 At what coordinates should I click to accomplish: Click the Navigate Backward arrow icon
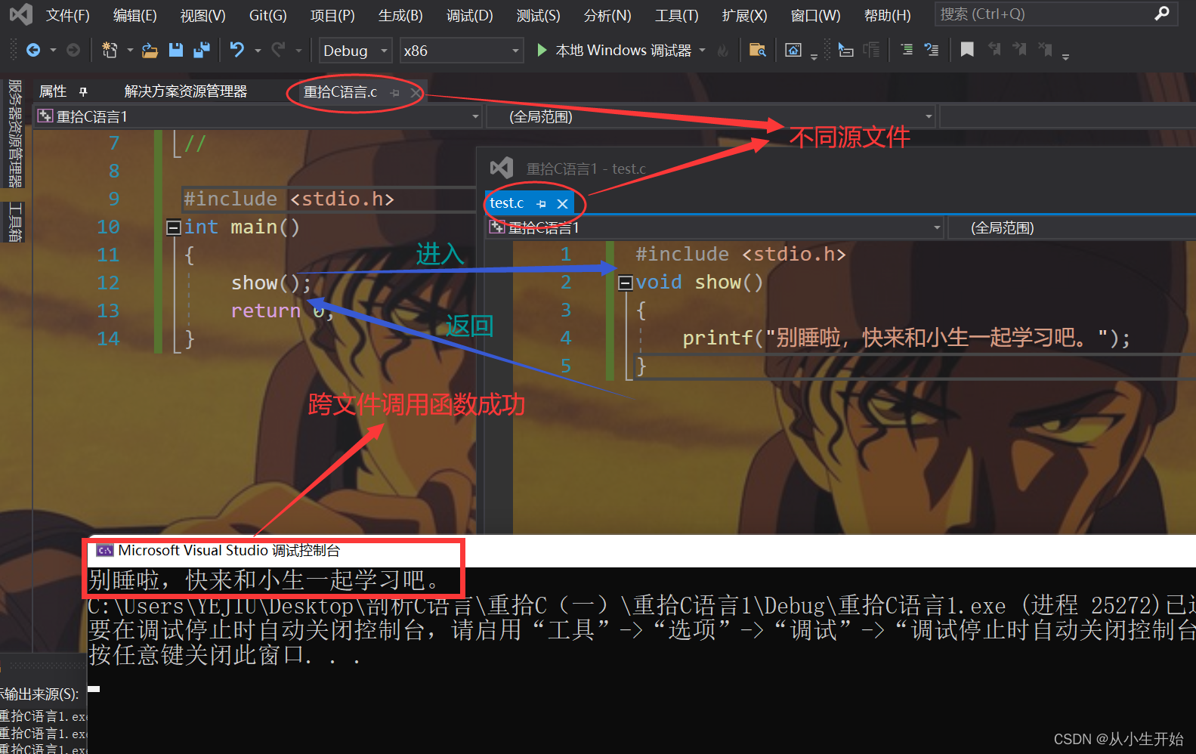tap(33, 50)
